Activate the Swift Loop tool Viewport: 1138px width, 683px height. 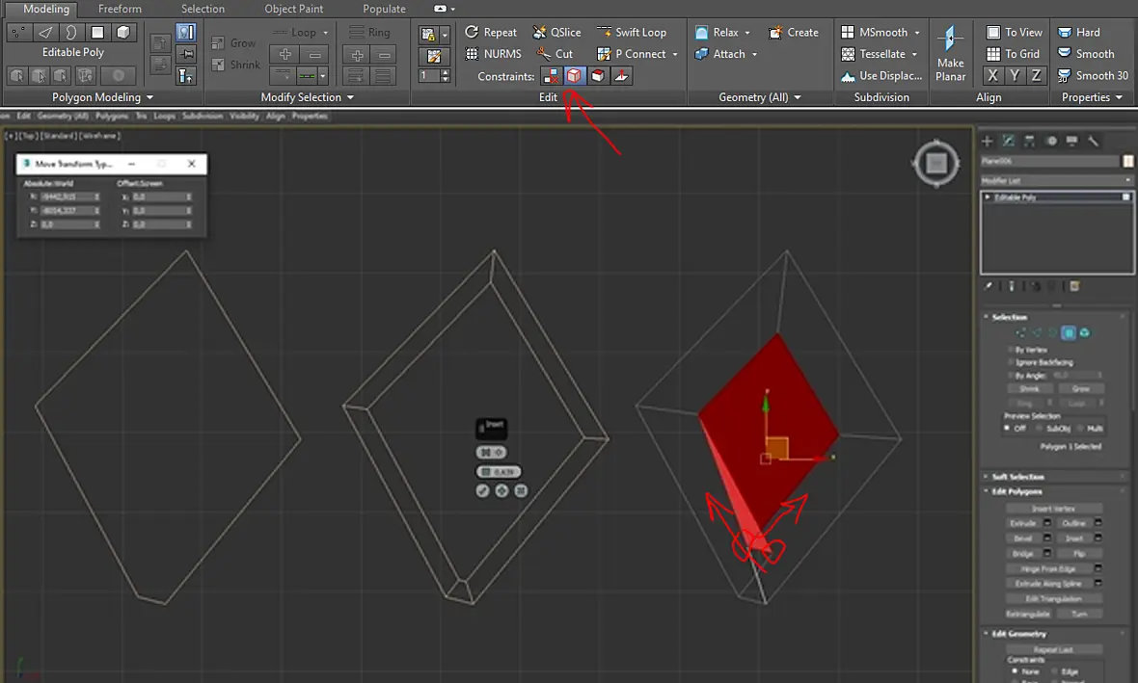tap(632, 32)
